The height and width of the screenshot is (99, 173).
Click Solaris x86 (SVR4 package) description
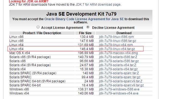pyautogui.click(x=30, y=57)
